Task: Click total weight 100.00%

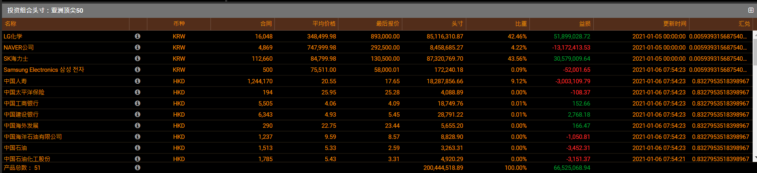Action: tap(516, 167)
